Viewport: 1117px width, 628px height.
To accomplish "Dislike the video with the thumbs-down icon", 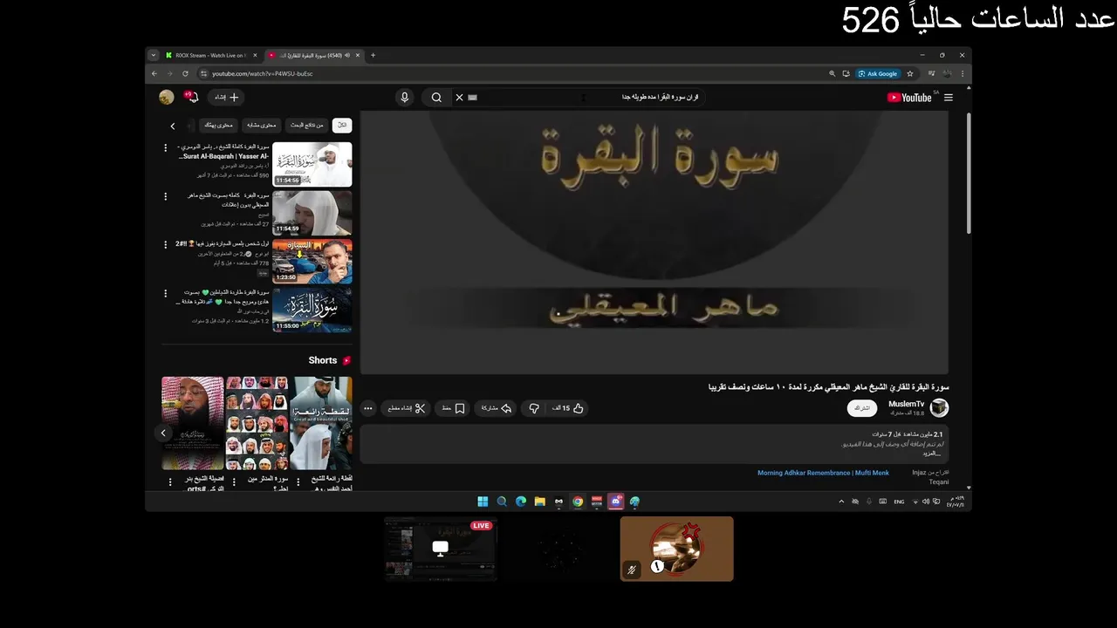I will (x=534, y=408).
